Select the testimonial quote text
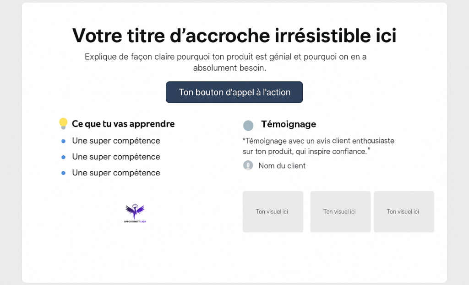 coord(318,146)
